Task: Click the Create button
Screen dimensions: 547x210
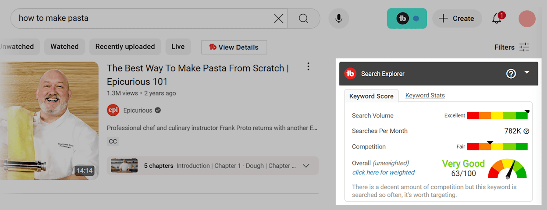Action: (x=457, y=18)
